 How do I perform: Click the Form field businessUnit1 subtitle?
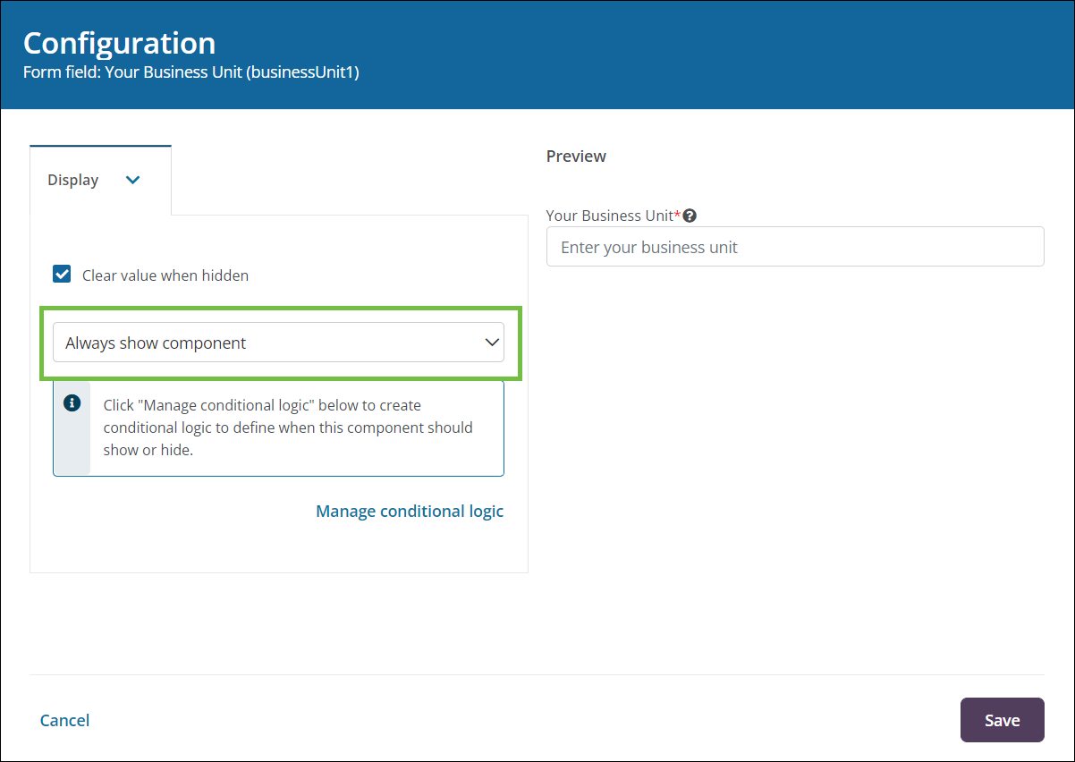click(x=190, y=73)
